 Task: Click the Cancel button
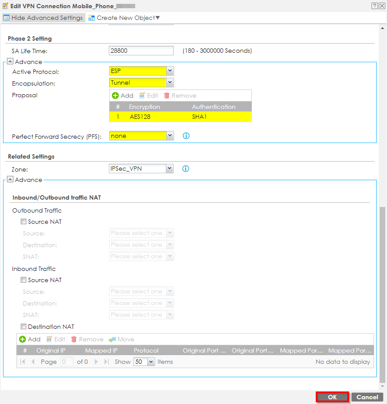(367, 397)
